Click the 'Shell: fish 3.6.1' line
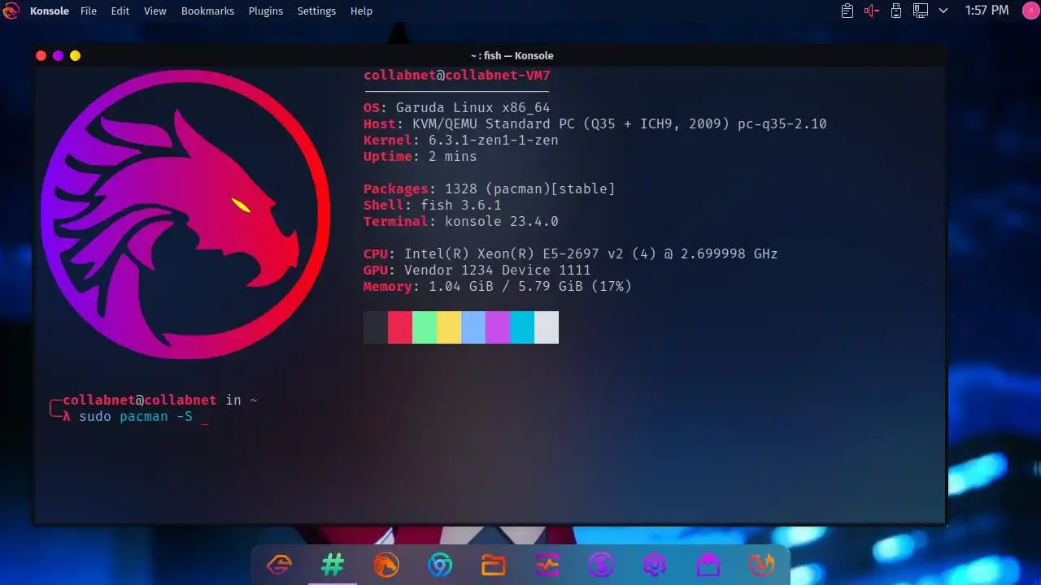The image size is (1041, 585). point(433,206)
